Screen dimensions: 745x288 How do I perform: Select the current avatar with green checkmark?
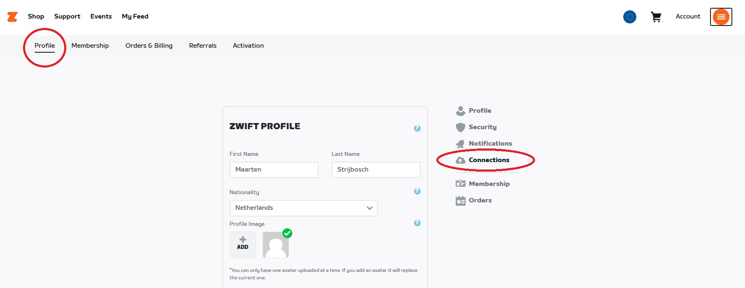[276, 245]
